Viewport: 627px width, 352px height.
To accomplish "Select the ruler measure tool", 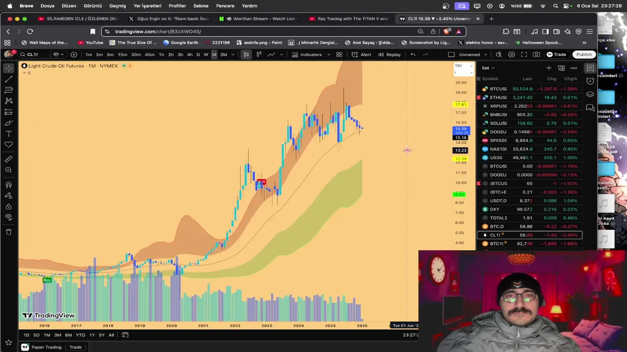I will pyautogui.click(x=8, y=159).
